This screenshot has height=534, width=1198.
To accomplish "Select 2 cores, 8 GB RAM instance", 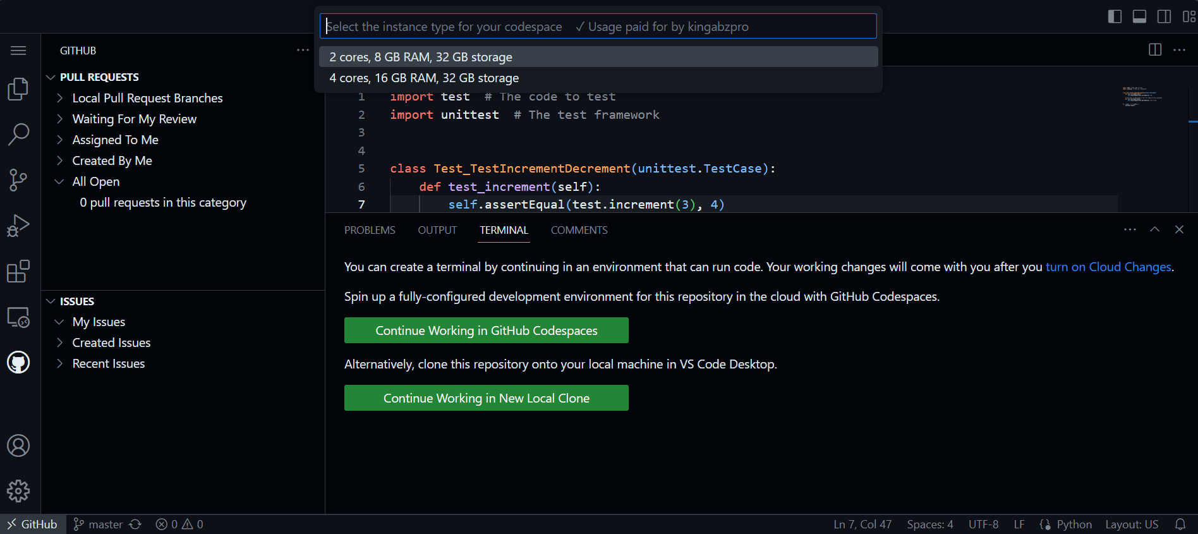I will pos(598,57).
